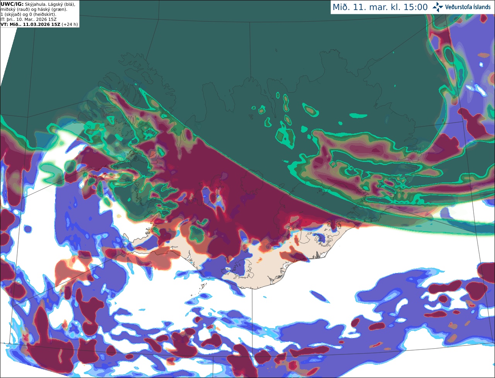Screen dimensions: 495x378
Task: Click the "Veðurstofa Íslands" wordmark text
Action: pyautogui.click(x=468, y=7)
